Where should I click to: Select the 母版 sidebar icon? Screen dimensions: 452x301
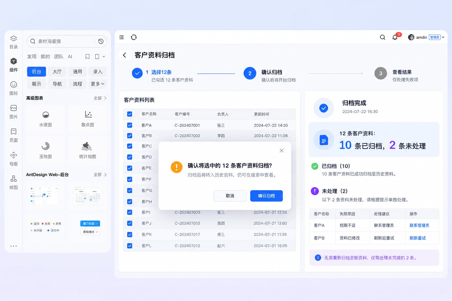(x=14, y=159)
